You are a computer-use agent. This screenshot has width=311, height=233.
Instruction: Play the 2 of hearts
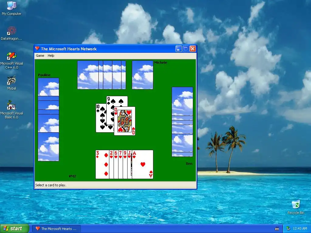coord(111,164)
